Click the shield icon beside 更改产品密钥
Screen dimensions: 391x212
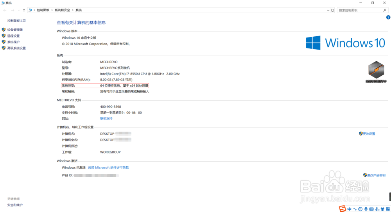click(365, 175)
